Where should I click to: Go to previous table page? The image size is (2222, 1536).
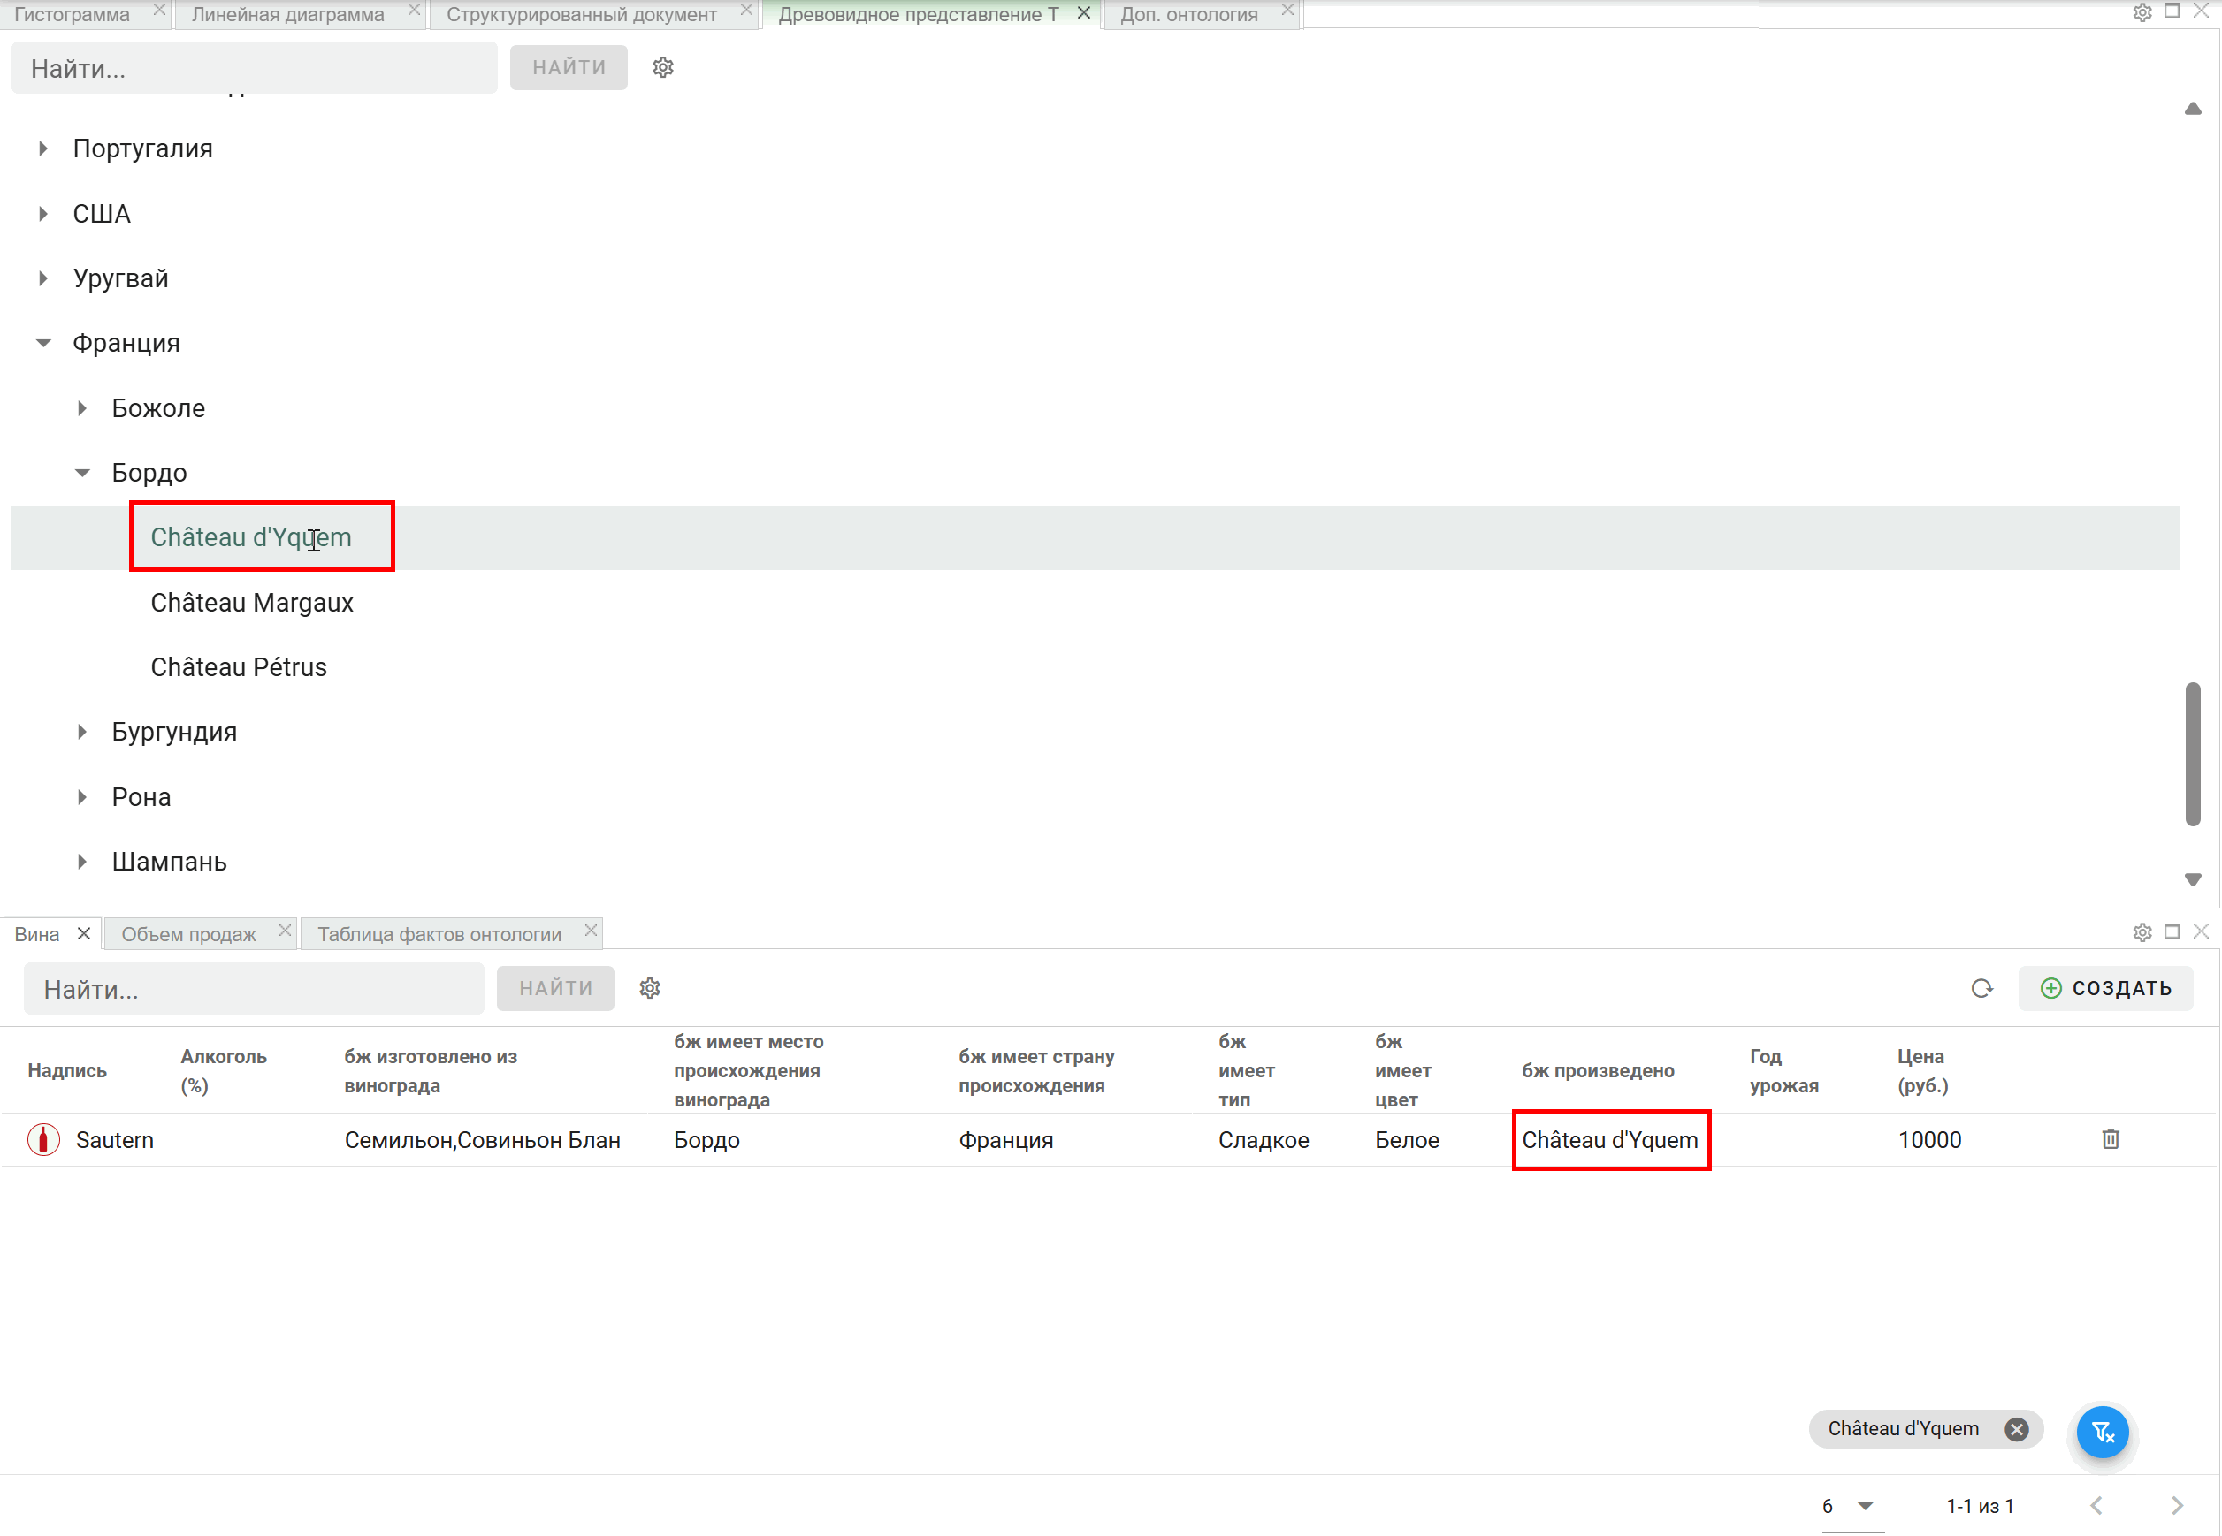click(2096, 1506)
